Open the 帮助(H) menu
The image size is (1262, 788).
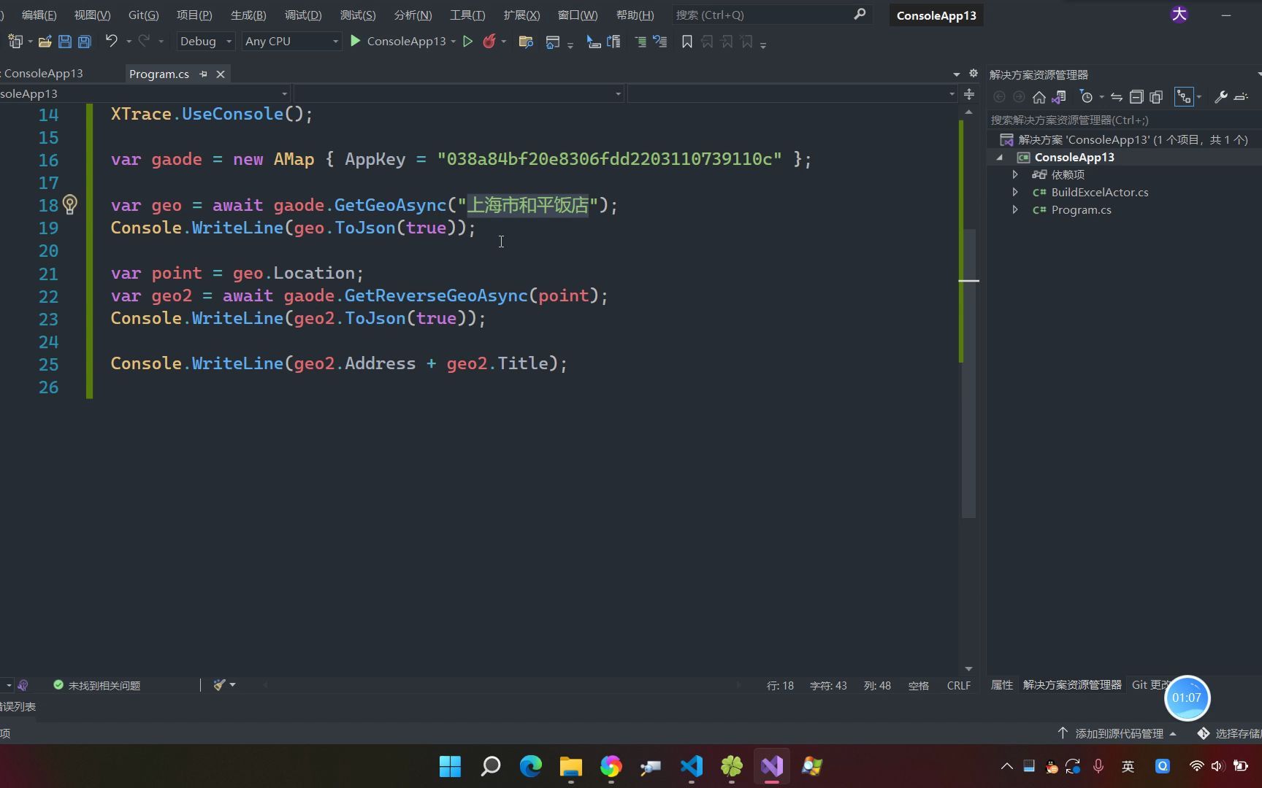click(635, 15)
